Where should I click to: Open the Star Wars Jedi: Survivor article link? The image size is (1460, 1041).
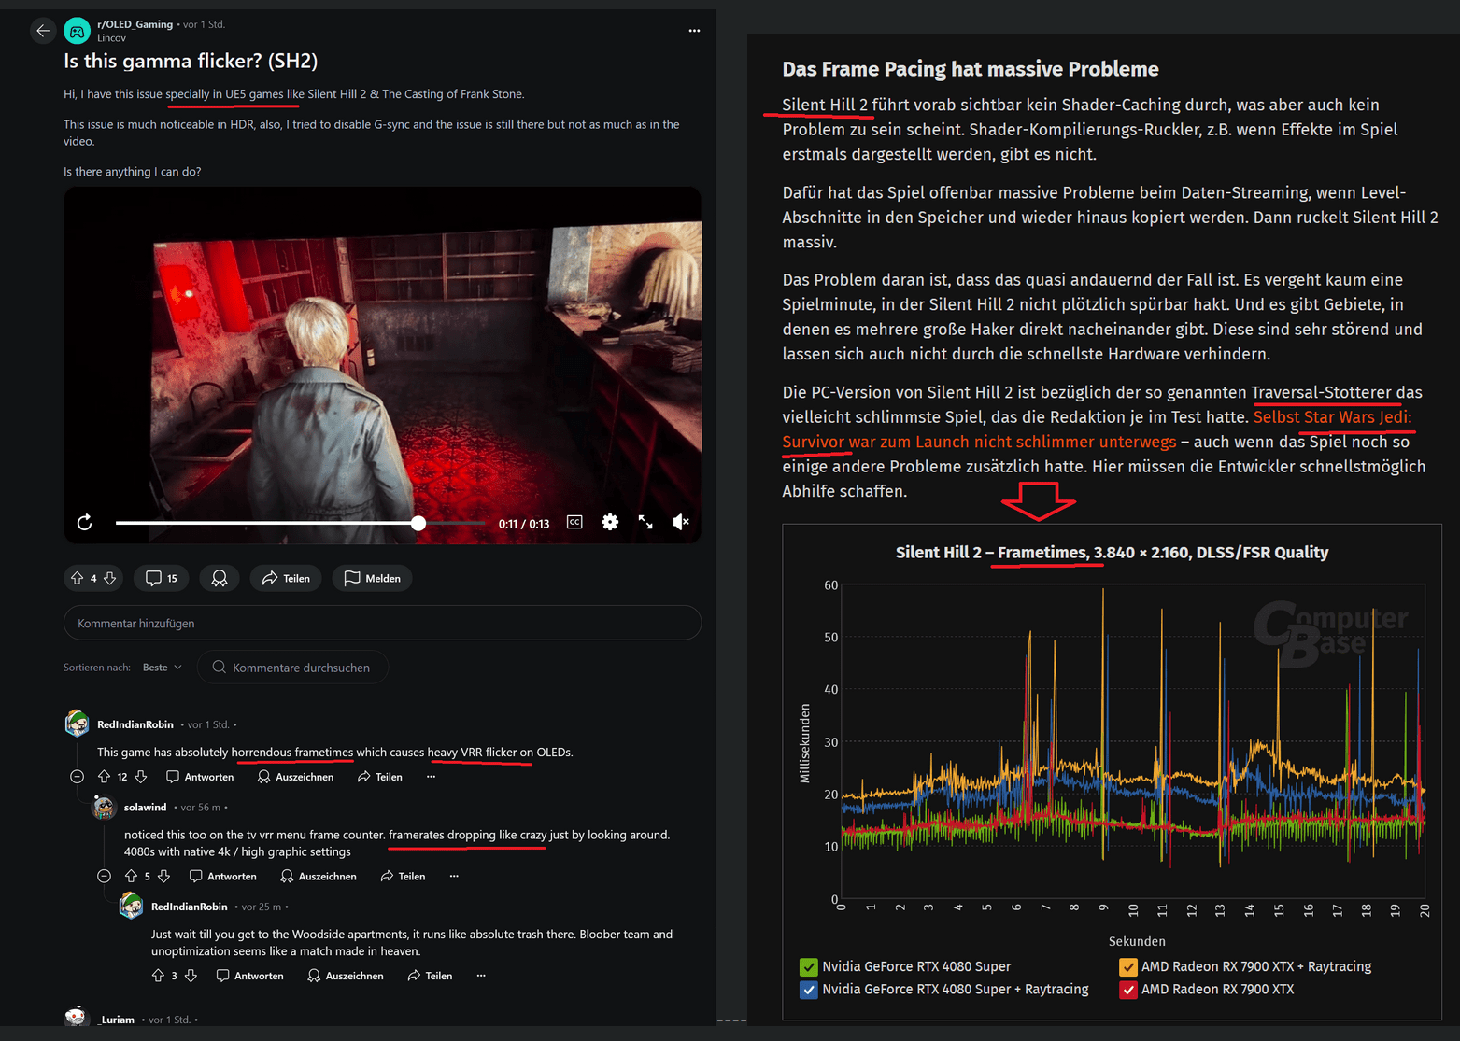pos(1097,429)
